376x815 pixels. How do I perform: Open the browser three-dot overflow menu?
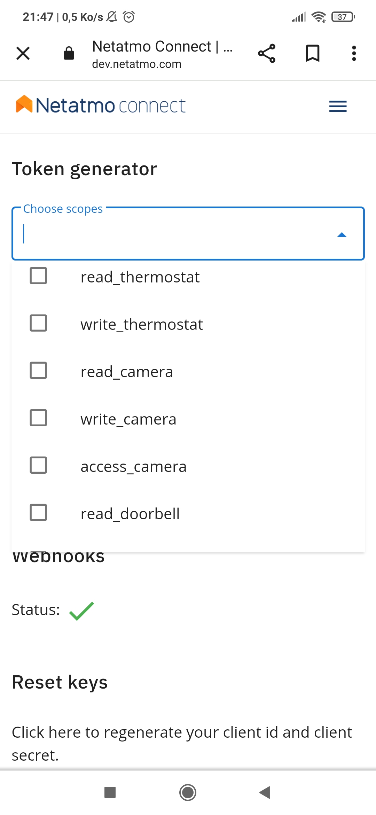(x=354, y=54)
